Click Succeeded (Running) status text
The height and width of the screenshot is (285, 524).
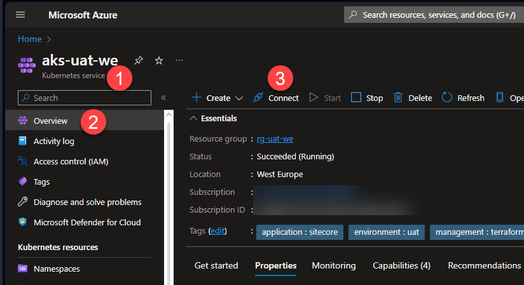(x=296, y=157)
